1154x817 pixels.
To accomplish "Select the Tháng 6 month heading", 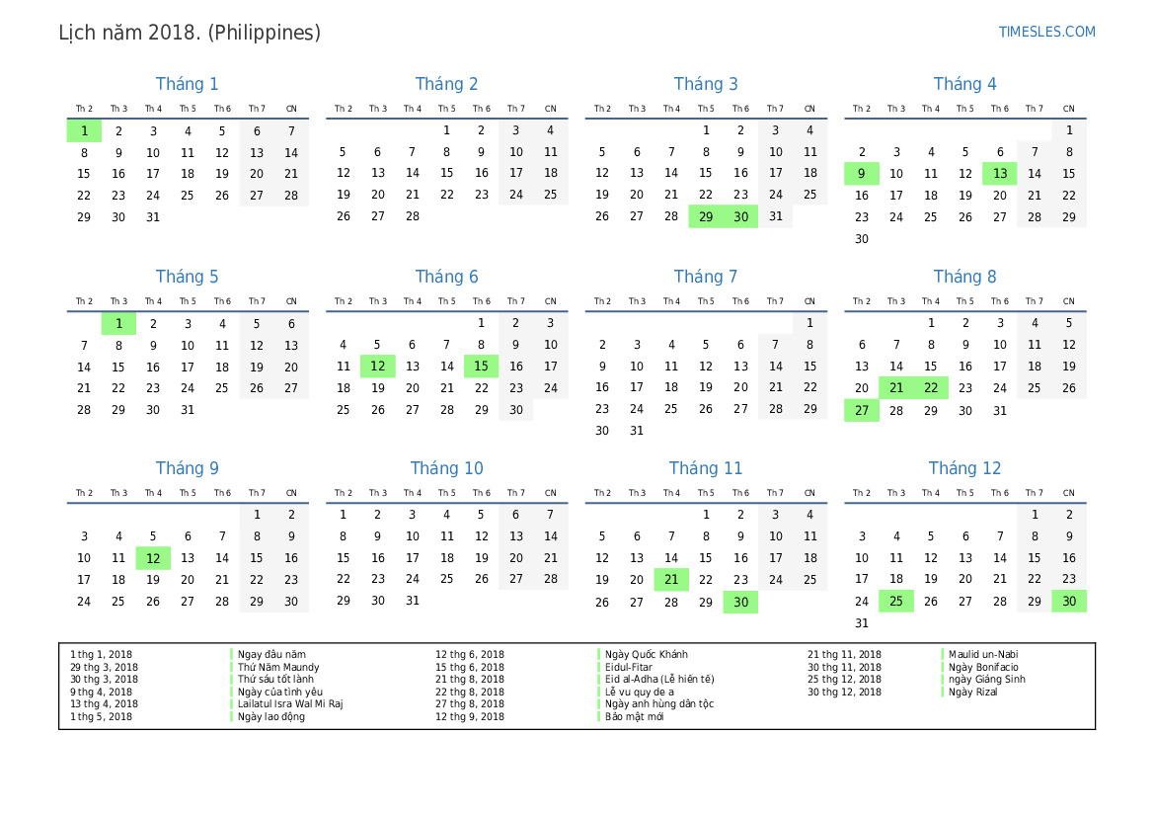I will tap(446, 277).
